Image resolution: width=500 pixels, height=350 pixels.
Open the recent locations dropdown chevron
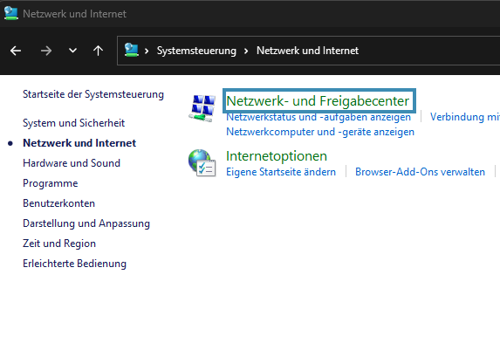(73, 51)
